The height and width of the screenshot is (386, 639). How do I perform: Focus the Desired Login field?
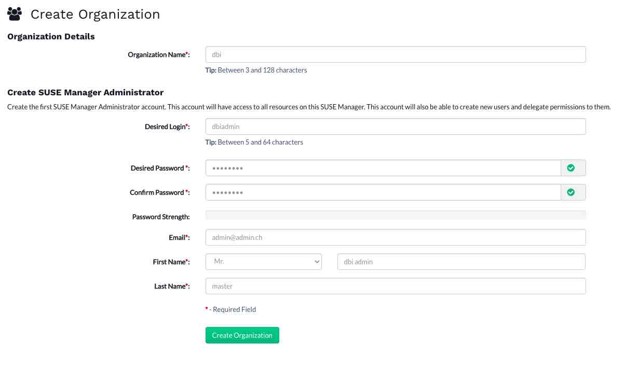(x=396, y=126)
